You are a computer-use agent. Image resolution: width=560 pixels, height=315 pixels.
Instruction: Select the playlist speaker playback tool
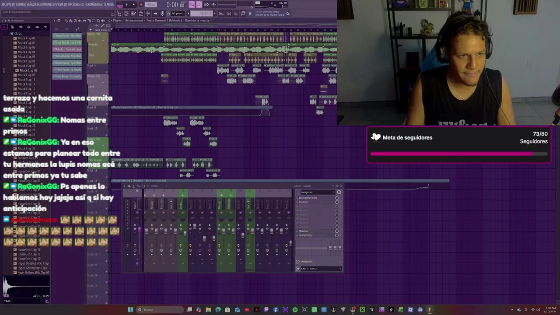[x=103, y=21]
